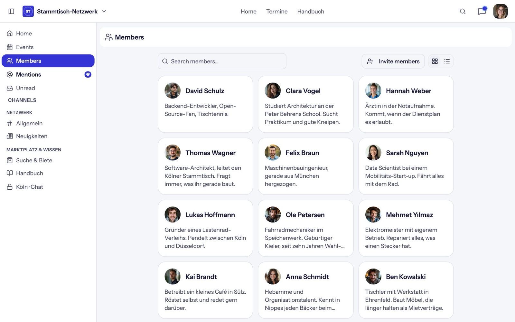Click the MARKTPLATZ & WISSEN section header
The width and height of the screenshot is (515, 322).
(x=34, y=150)
